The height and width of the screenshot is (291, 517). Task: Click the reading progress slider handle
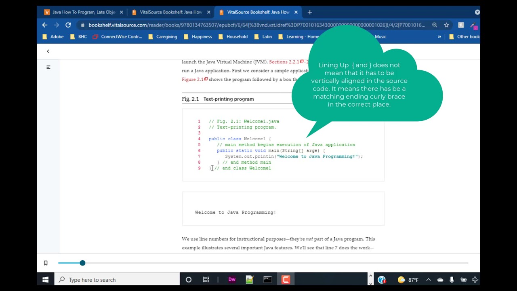click(x=82, y=263)
